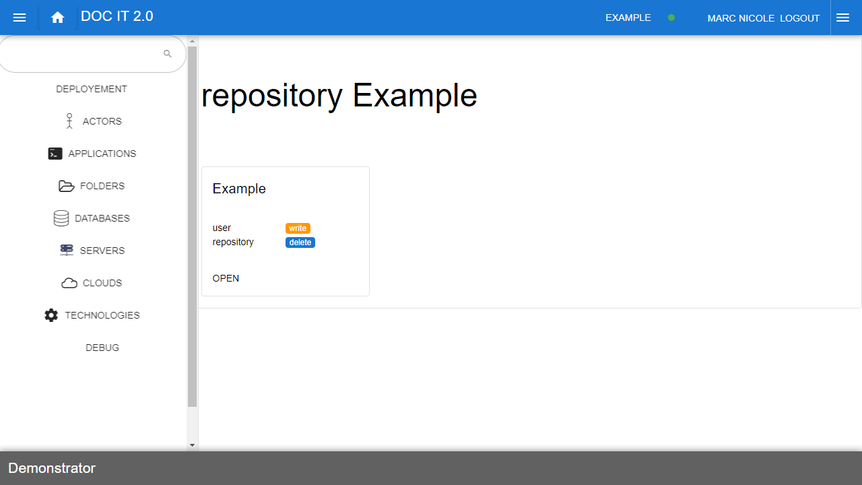Click the Clouds cloud icon
This screenshot has height=485, width=862.
click(69, 283)
